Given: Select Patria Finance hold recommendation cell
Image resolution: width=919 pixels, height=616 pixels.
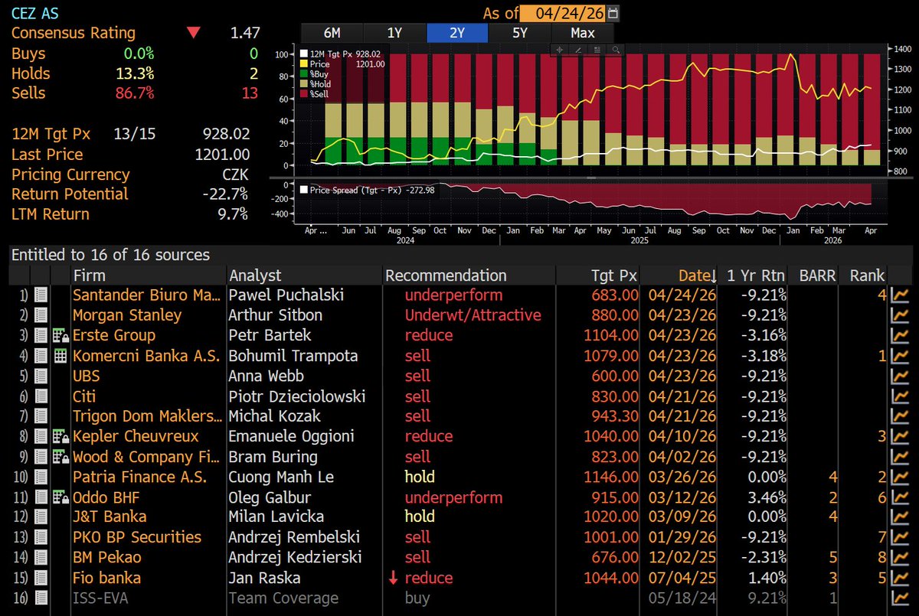Looking at the screenshot, I should pyautogui.click(x=420, y=477).
